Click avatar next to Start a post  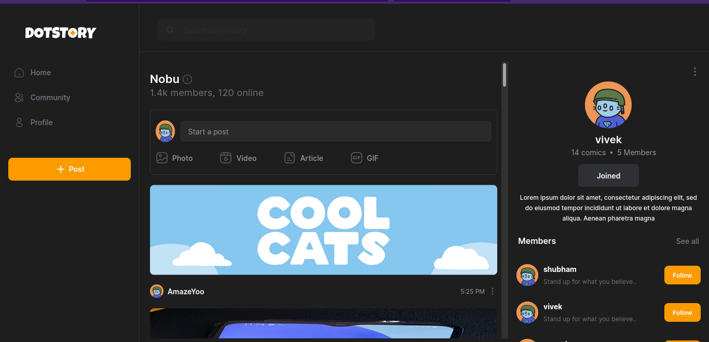(x=165, y=131)
